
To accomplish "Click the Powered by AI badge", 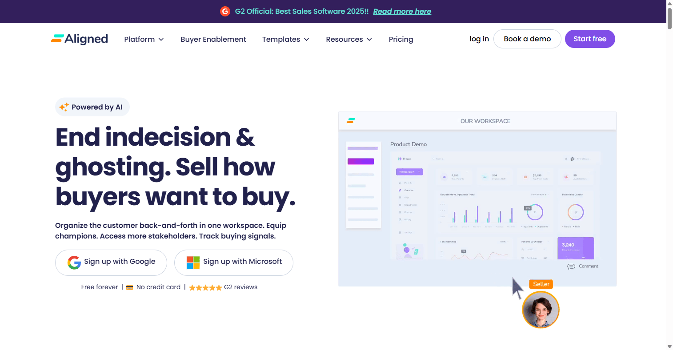I will (92, 107).
